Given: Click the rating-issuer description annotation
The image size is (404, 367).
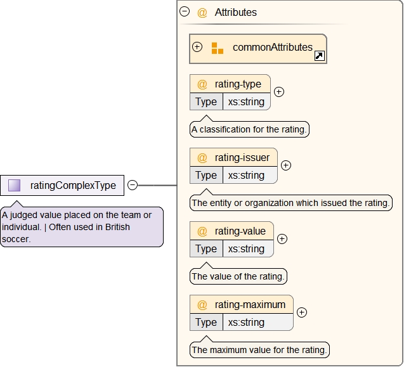Looking at the screenshot, I should coord(291,203).
